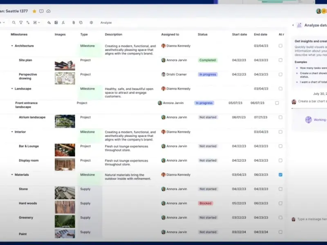The height and width of the screenshot is (245, 327).
Task: Click the star favorite icon beside the title
Action: click(x=34, y=11)
